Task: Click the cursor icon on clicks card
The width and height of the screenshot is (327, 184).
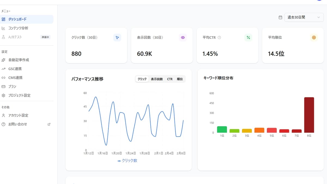Action: (x=117, y=38)
